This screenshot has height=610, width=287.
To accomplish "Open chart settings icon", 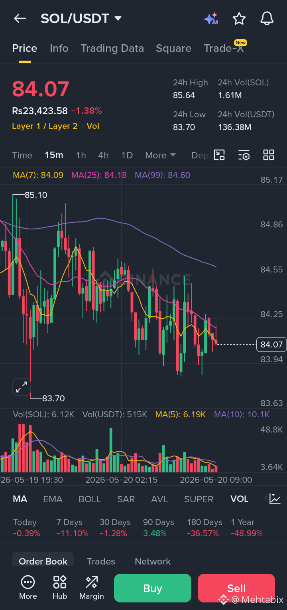I will click(244, 155).
